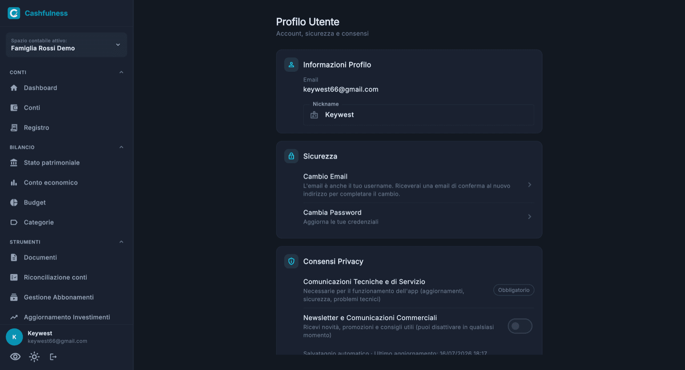Click the Account, sicurezza e consensi subtitle
The width and height of the screenshot is (685, 370).
(322, 34)
